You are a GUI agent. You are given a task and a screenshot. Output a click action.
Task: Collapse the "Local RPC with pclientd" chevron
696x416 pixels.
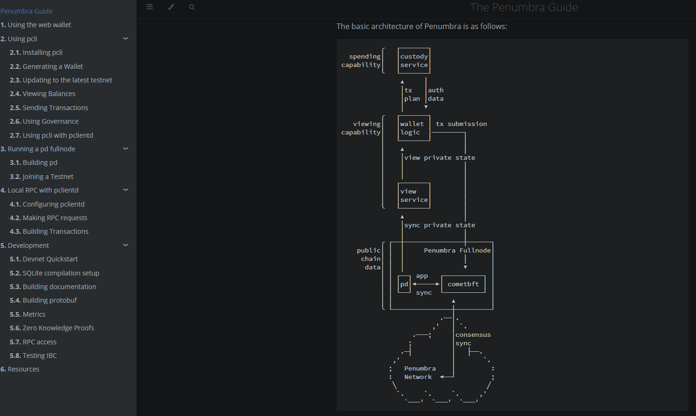pos(125,190)
